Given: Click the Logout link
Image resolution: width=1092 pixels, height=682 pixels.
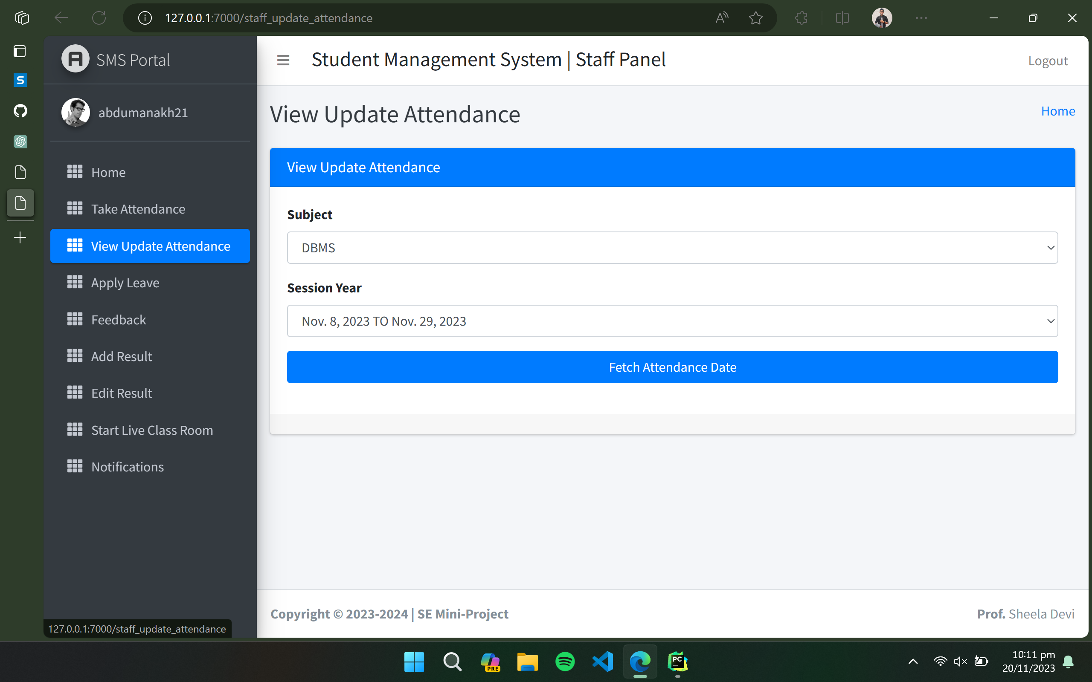Looking at the screenshot, I should 1048,60.
